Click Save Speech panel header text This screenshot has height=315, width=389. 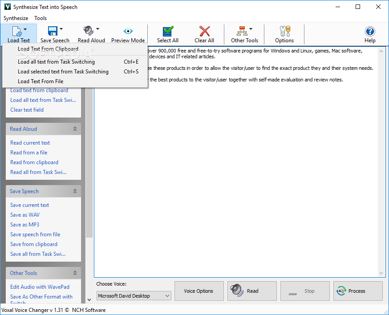(x=24, y=191)
